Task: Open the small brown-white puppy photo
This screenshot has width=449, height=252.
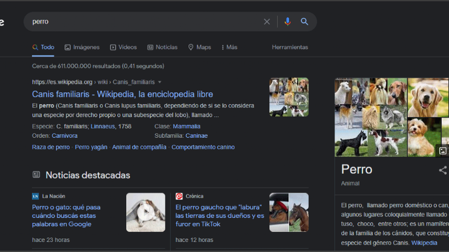Action: tap(424, 137)
